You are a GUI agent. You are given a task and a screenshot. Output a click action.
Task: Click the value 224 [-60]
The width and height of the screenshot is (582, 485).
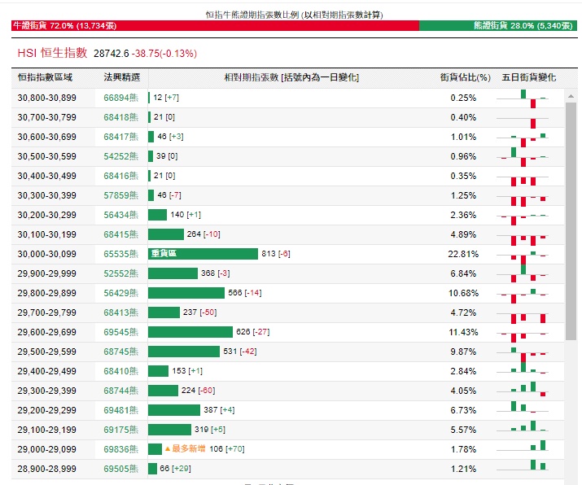(x=199, y=391)
